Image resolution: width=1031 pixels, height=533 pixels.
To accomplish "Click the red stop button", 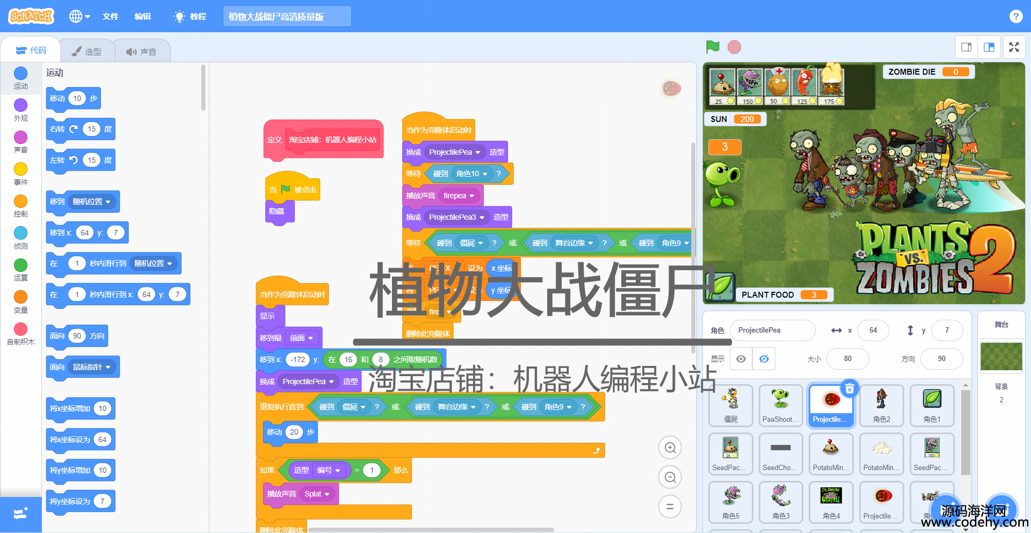I will (x=734, y=47).
